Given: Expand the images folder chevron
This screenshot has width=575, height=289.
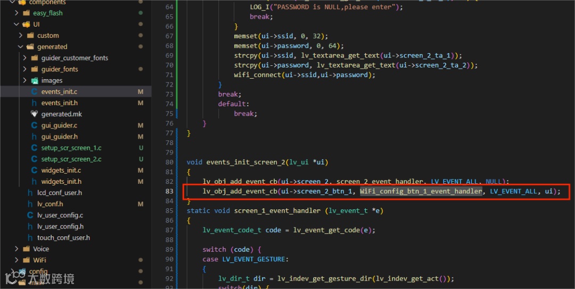Looking at the screenshot, I should point(24,80).
